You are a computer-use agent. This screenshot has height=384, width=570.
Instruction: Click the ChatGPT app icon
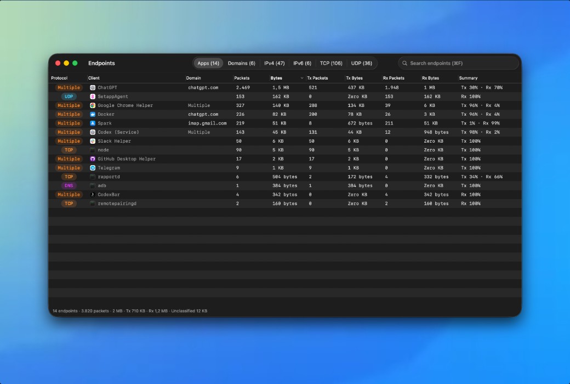[x=93, y=88]
